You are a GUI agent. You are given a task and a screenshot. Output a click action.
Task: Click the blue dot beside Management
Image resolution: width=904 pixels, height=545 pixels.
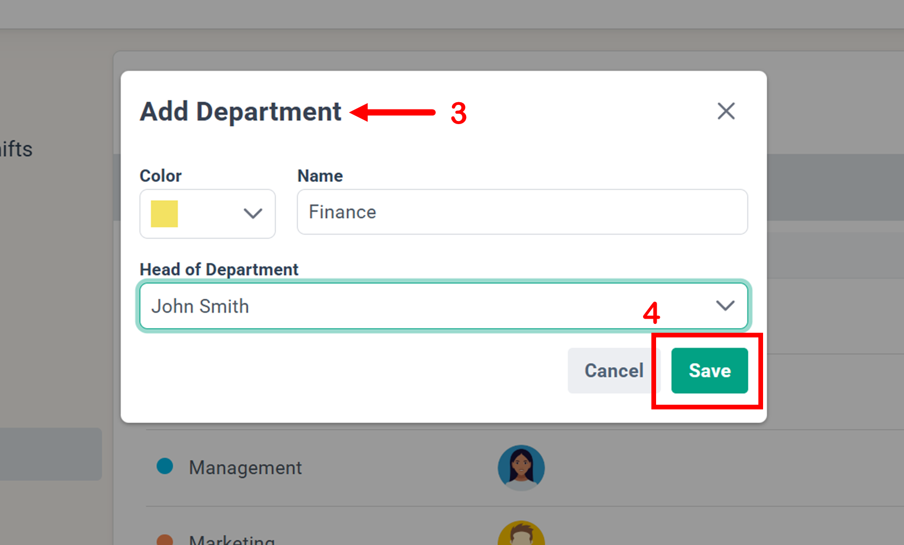[x=165, y=466]
